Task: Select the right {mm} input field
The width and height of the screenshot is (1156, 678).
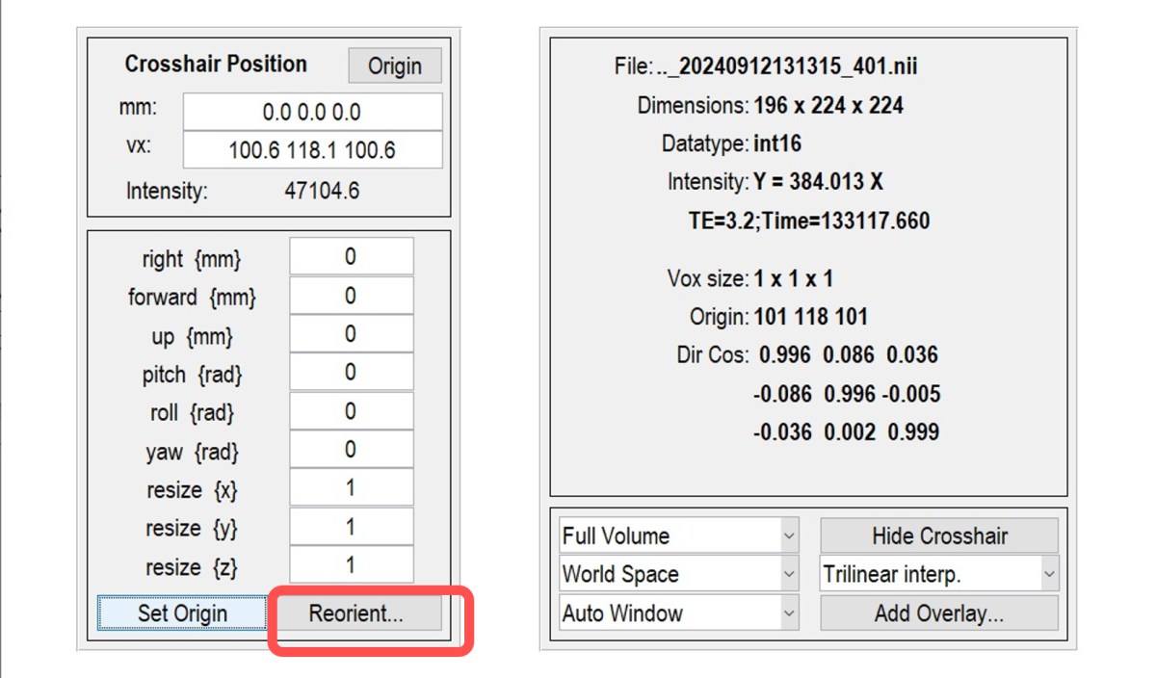Action: tap(351, 257)
